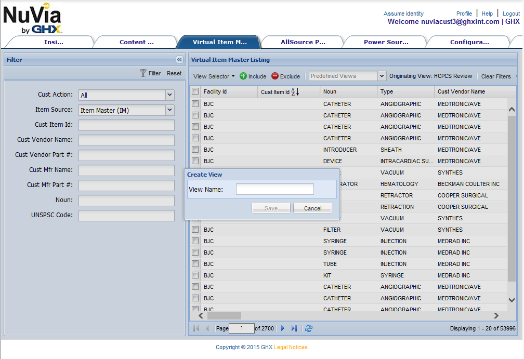Click the Cust Vendor Part # field
524x359 pixels.
click(x=126, y=155)
